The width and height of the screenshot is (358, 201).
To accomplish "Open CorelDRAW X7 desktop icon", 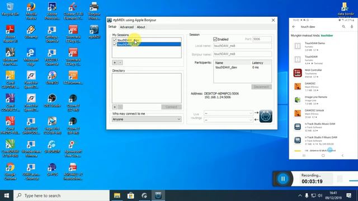I will pos(10,148).
